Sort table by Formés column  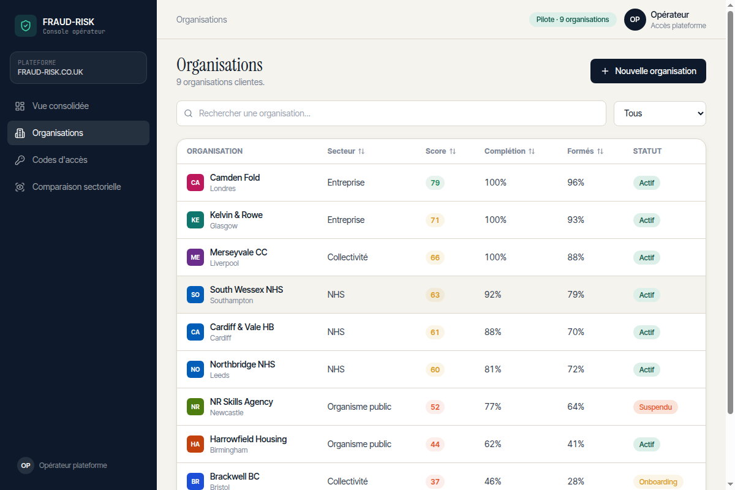coord(586,151)
